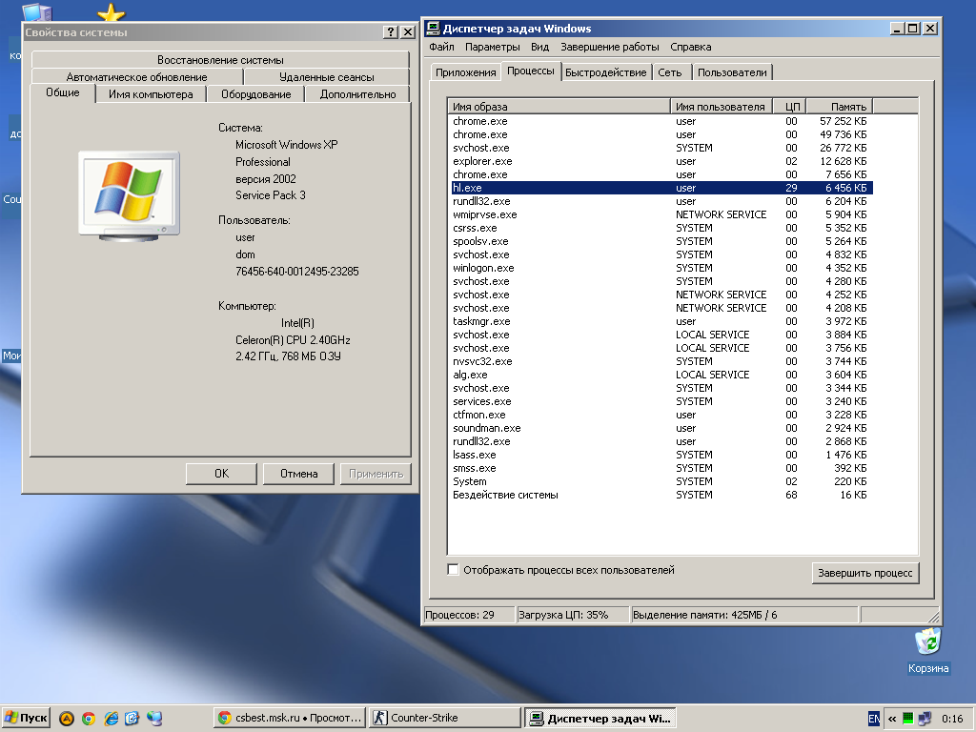Select the explorer.exe process
The width and height of the screenshot is (976, 732).
point(661,161)
